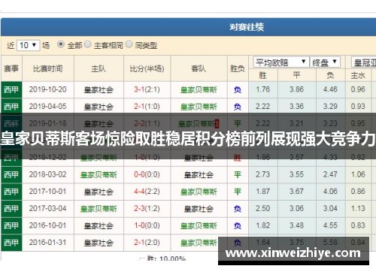Click the 负 result in 2016-10-01 row

238,225
